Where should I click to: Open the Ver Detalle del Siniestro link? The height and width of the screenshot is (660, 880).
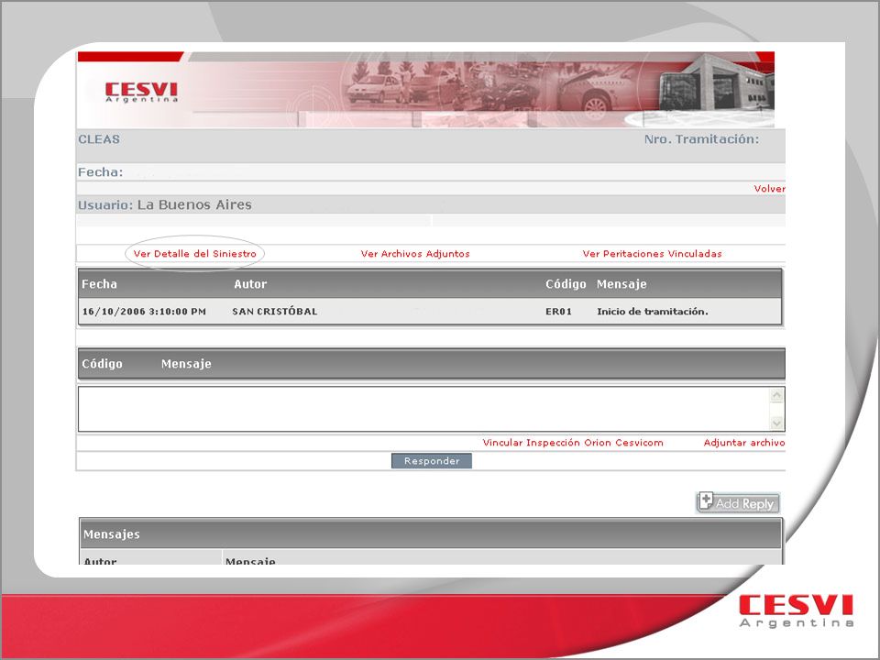tap(194, 254)
